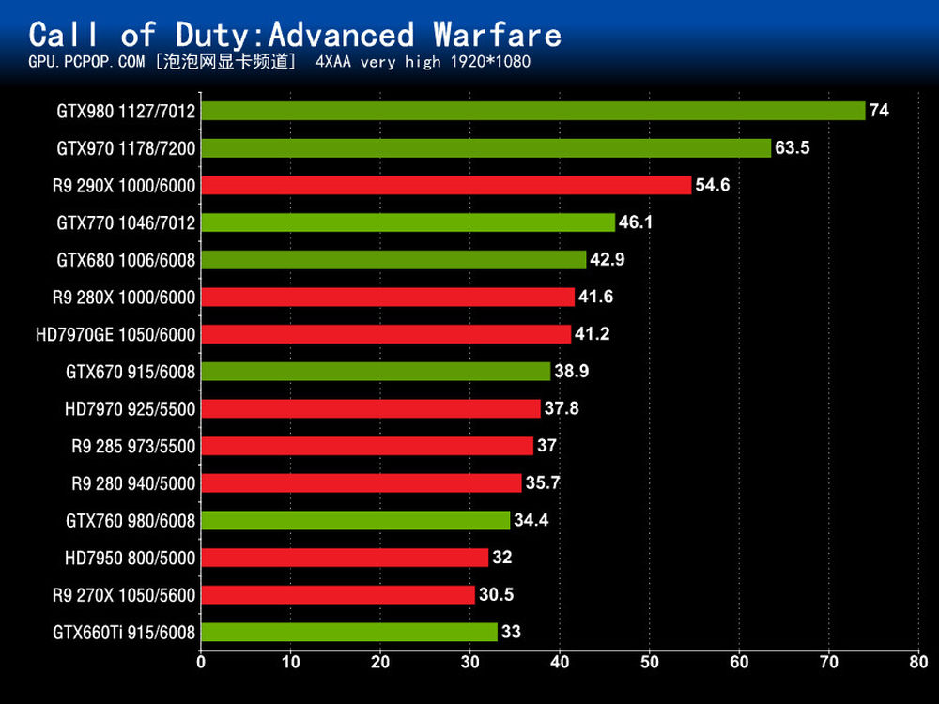This screenshot has width=939, height=704.
Task: Select the GTX770 1046/7012 label
Action: 126,222
